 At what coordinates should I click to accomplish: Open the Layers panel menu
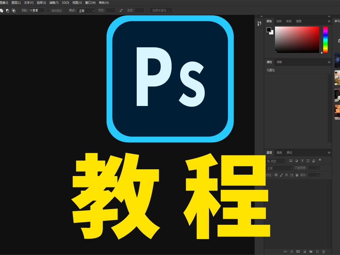[328, 153]
